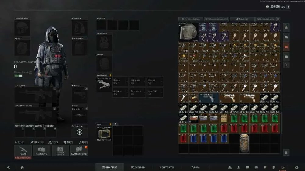Switch to the Оружейник tab
Viewport: 305px width, 171px height.
pos(138,167)
